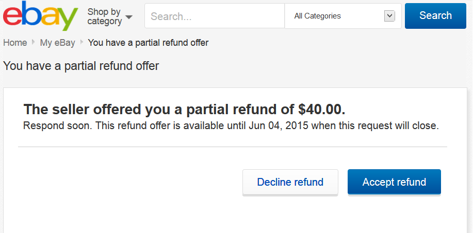473x233 pixels.
Task: Open the All Categories combo box
Action: (343, 16)
